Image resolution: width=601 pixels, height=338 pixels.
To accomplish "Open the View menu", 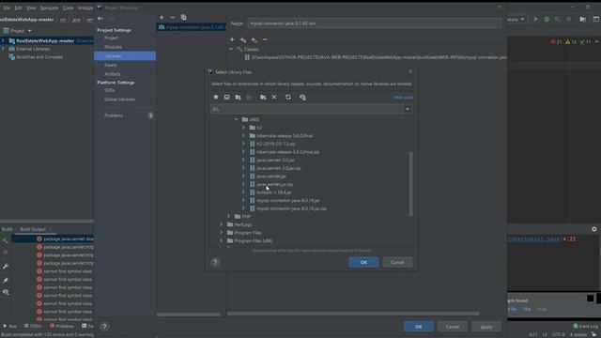I will (31, 8).
